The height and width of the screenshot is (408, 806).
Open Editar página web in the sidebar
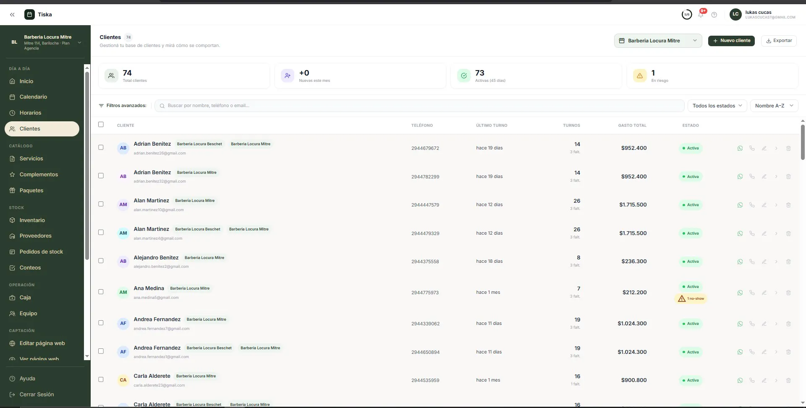[x=42, y=343]
